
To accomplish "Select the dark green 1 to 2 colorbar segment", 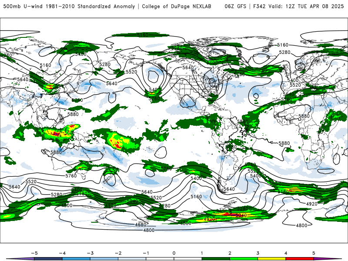I will pyautogui.click(x=216, y=259).
